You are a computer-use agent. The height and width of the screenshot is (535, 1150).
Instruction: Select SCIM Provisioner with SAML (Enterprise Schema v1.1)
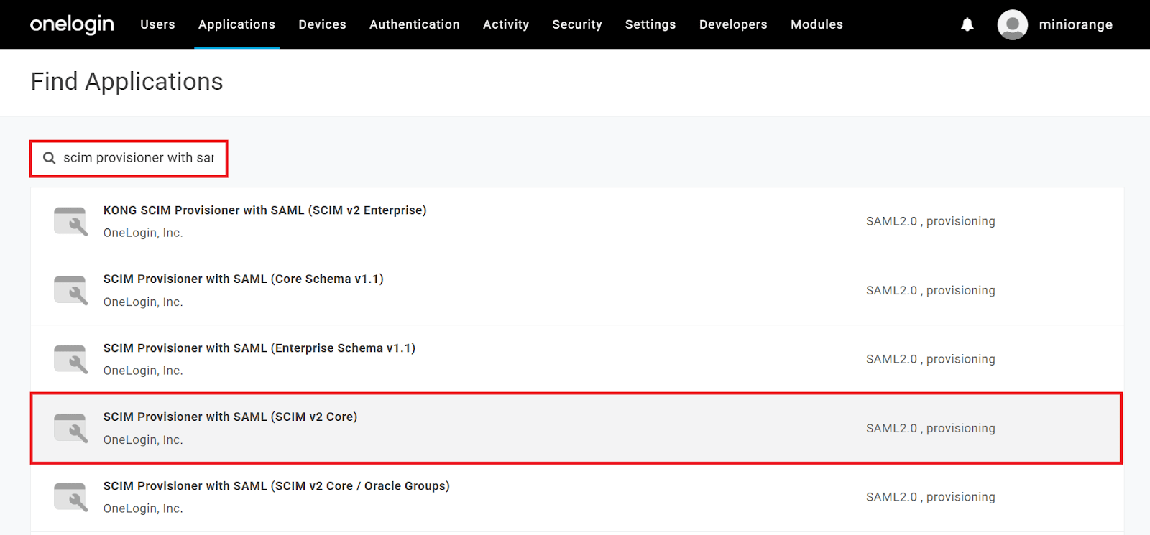(x=259, y=348)
